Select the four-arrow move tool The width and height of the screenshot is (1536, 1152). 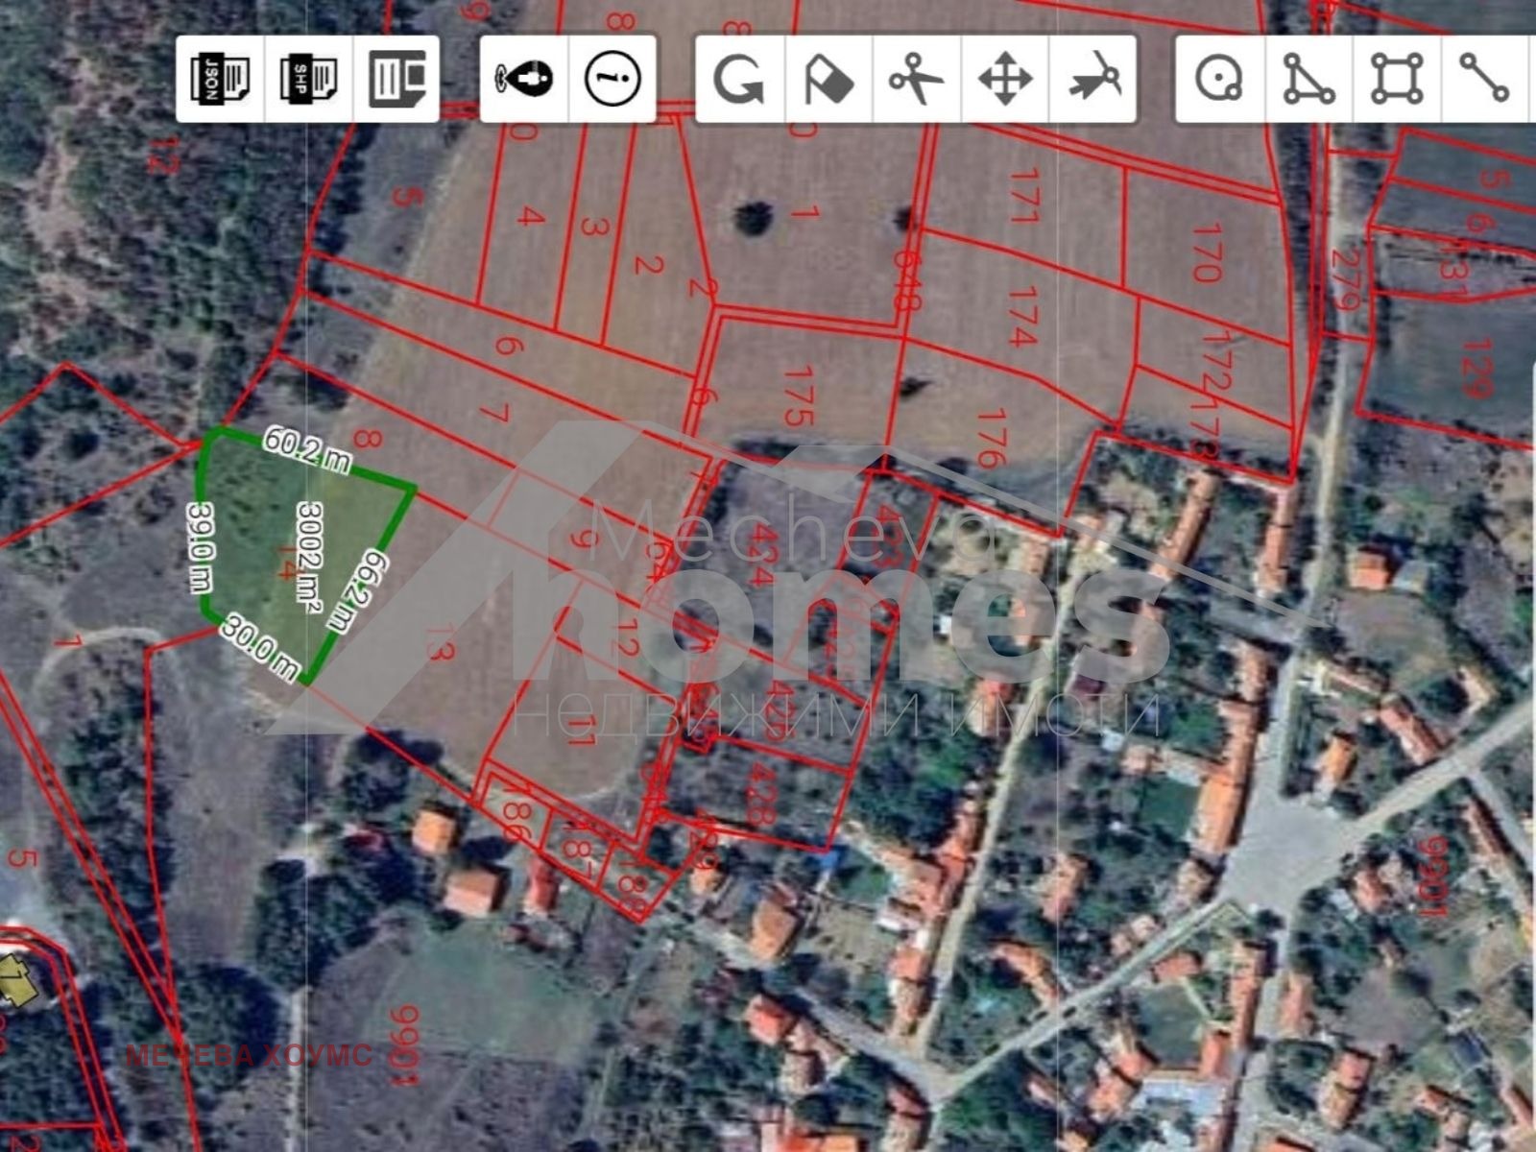tap(1005, 79)
